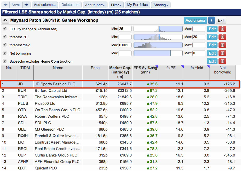
Task: Sort by the Market Cap. (intraday) column header
Action: 120,72
